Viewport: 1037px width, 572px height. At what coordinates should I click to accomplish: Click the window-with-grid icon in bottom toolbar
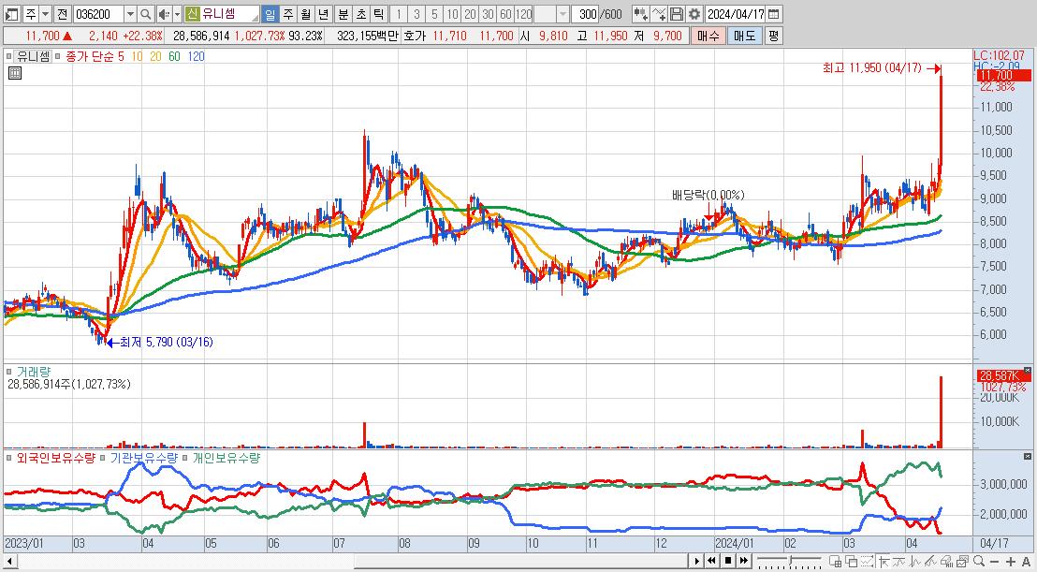(835, 562)
